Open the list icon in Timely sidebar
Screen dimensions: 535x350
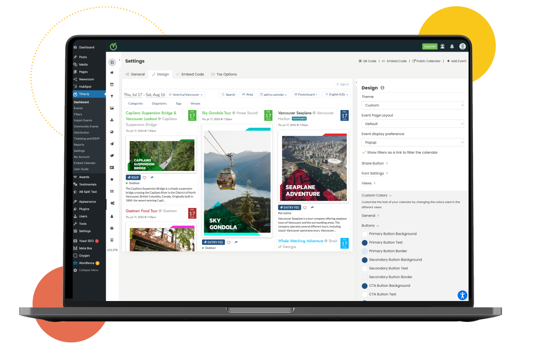[x=112, y=191]
